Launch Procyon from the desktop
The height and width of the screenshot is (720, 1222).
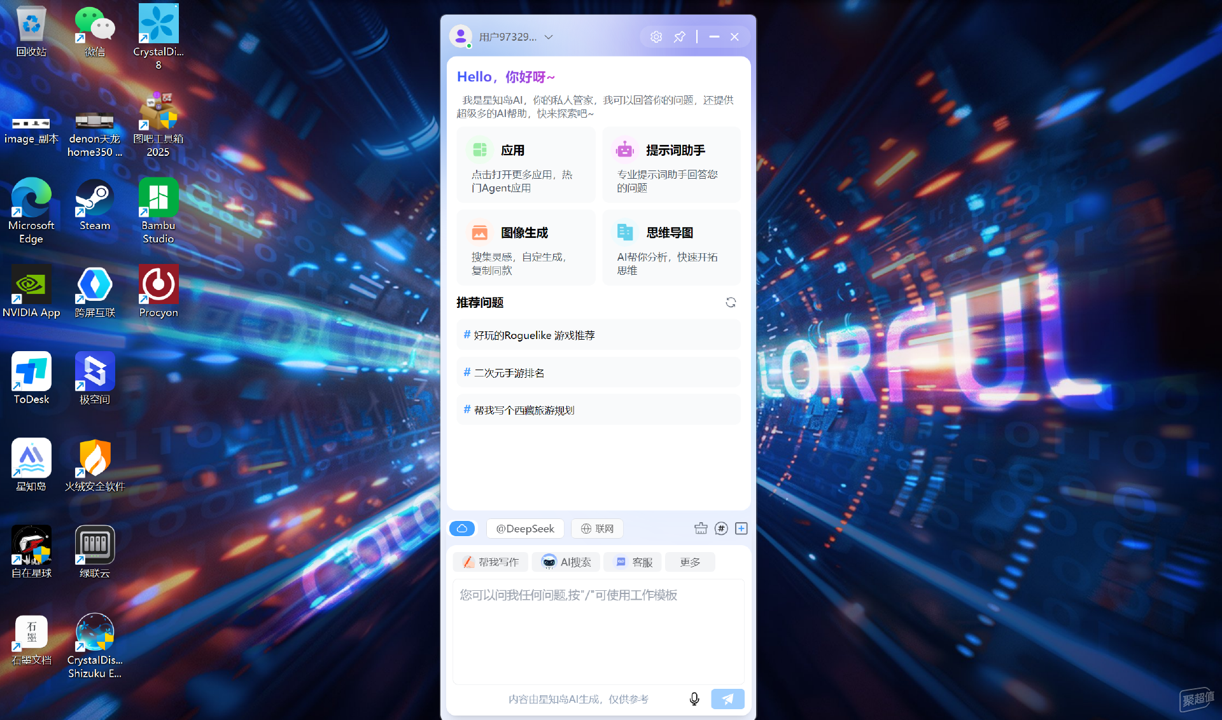158,292
